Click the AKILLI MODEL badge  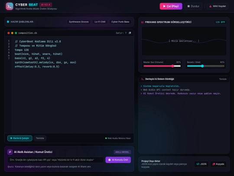pos(122,152)
